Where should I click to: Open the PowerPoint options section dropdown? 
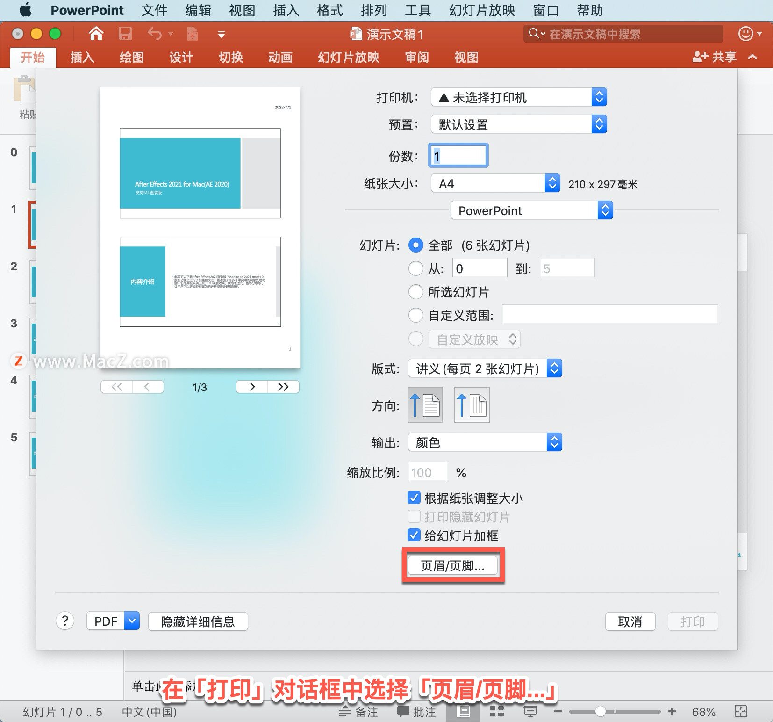(532, 210)
